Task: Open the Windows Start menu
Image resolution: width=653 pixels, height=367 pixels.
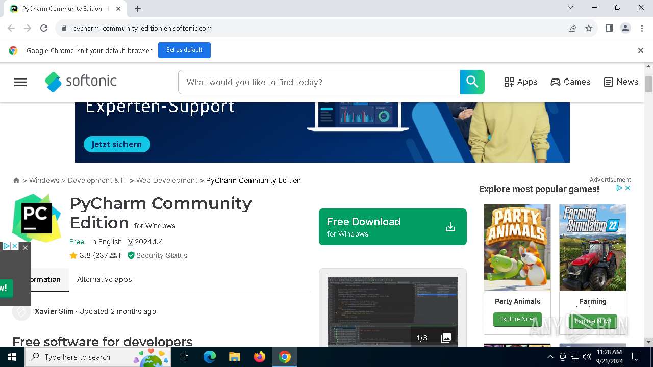Action: [x=12, y=357]
